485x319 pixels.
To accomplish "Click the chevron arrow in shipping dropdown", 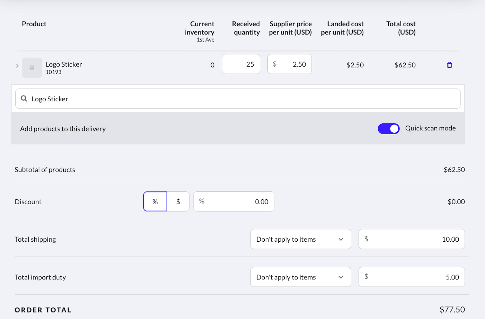I will 341,239.
